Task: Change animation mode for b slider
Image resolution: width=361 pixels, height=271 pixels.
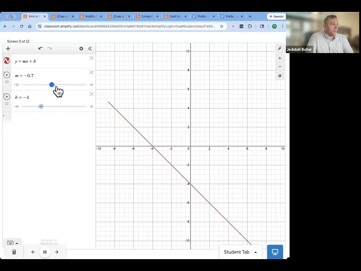Action: coord(7,103)
